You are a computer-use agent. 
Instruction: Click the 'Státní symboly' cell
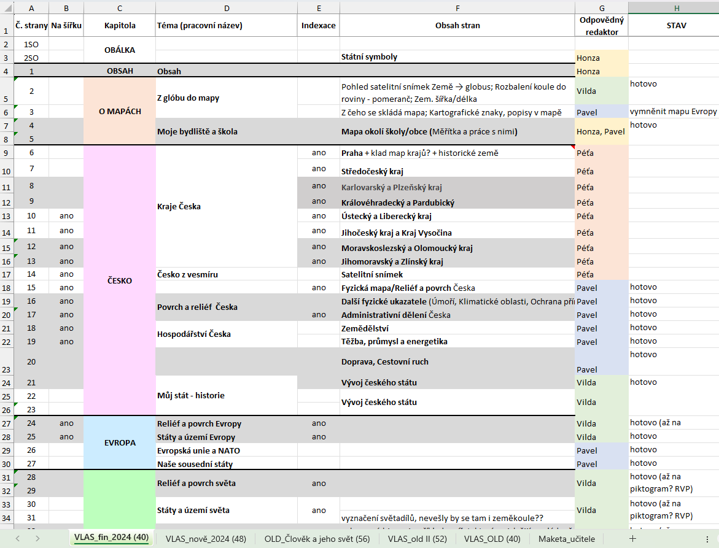[457, 57]
